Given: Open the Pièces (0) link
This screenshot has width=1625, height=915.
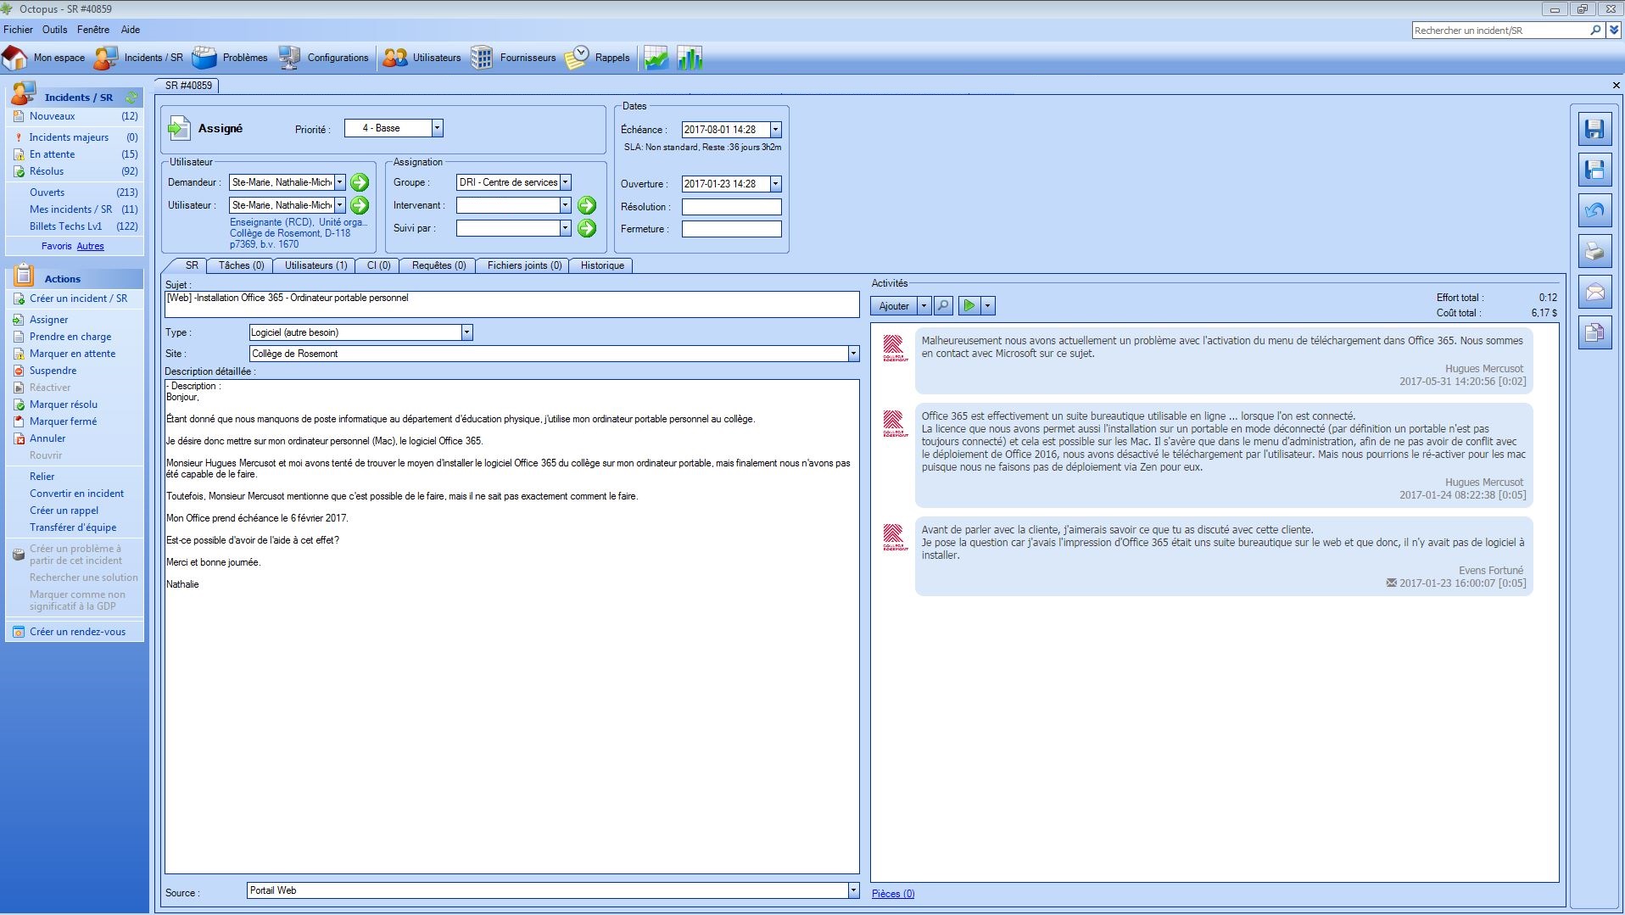Looking at the screenshot, I should (x=892, y=894).
